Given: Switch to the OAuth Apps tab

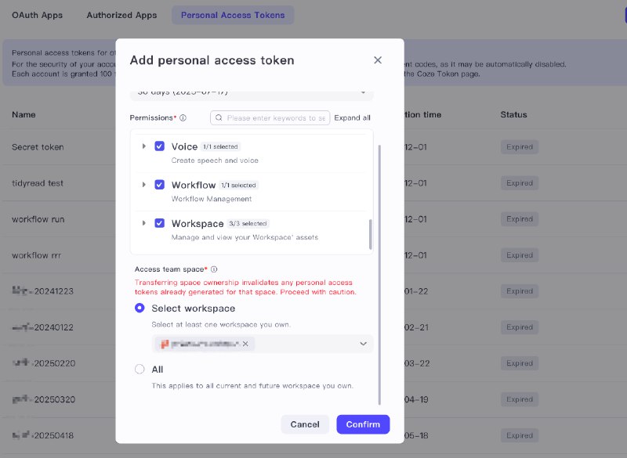Looking at the screenshot, I should tap(37, 15).
